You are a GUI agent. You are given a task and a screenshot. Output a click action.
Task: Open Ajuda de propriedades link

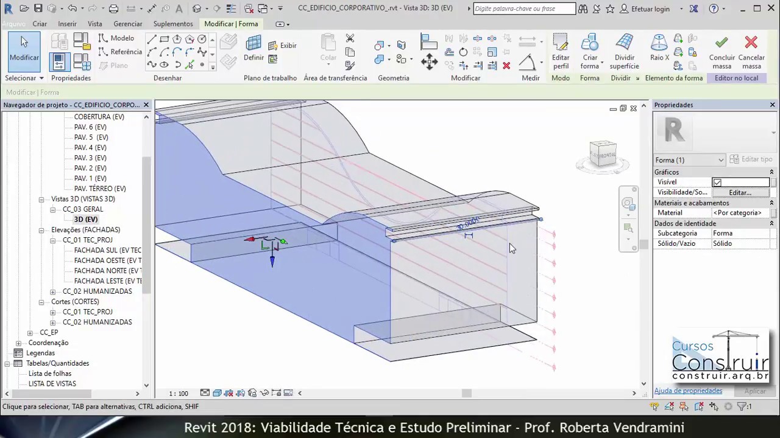coord(688,391)
